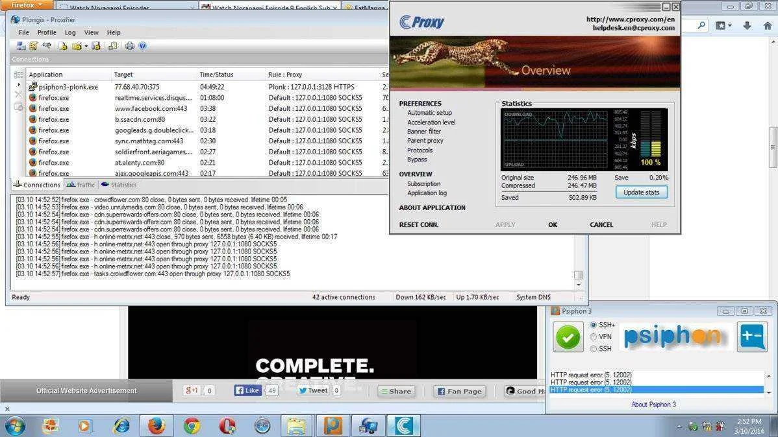The image size is (778, 437).
Task: Sort by the Application column header
Action: (x=68, y=75)
